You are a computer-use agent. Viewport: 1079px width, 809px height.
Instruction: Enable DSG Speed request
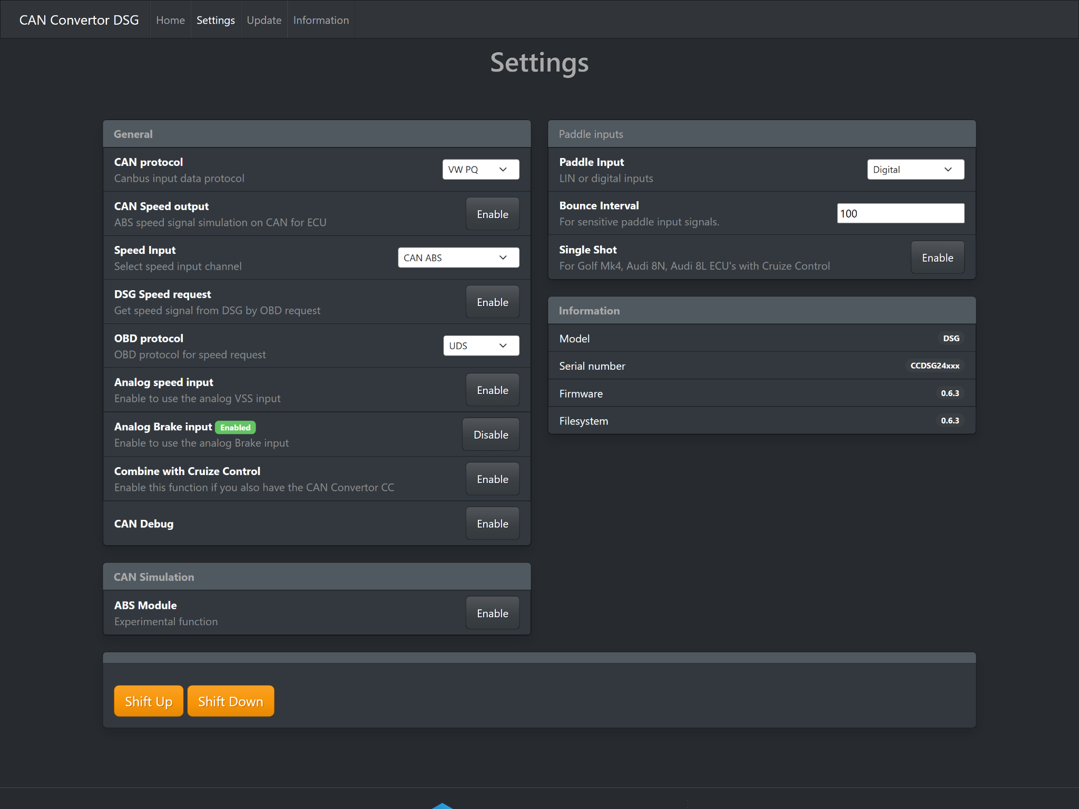click(x=493, y=302)
